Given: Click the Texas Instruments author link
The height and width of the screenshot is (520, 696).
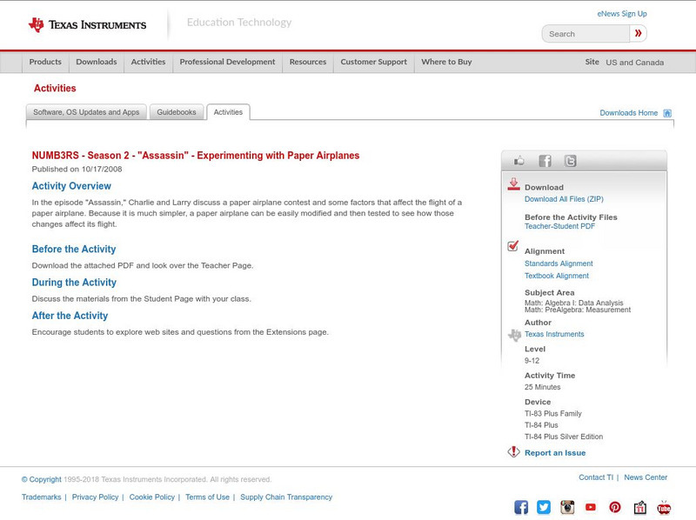Looking at the screenshot, I should tap(554, 334).
